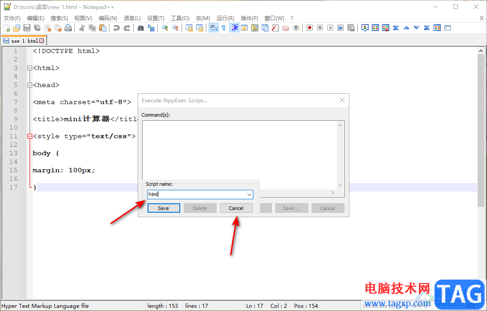The height and width of the screenshot is (311, 487).
Task: Close the new 1.html tab
Action: (42, 41)
